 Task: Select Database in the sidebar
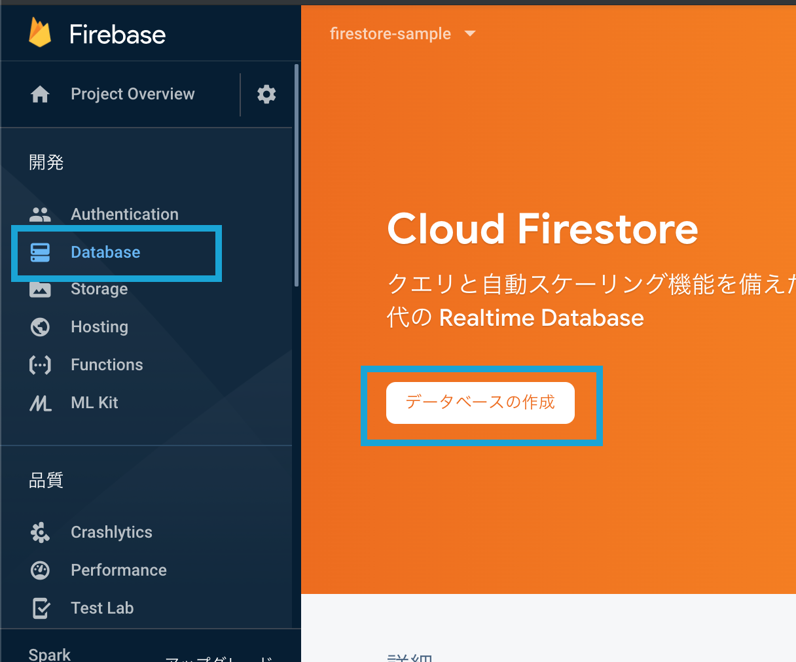click(x=105, y=253)
